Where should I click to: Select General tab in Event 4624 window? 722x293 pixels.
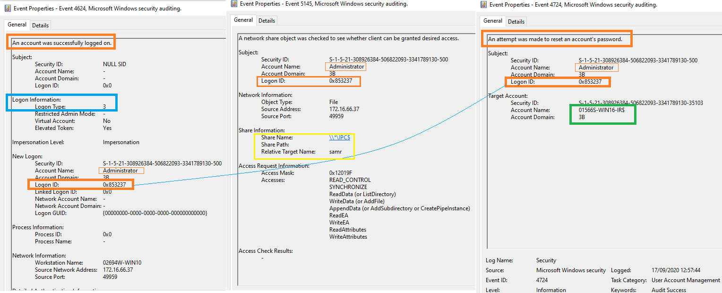(x=17, y=25)
